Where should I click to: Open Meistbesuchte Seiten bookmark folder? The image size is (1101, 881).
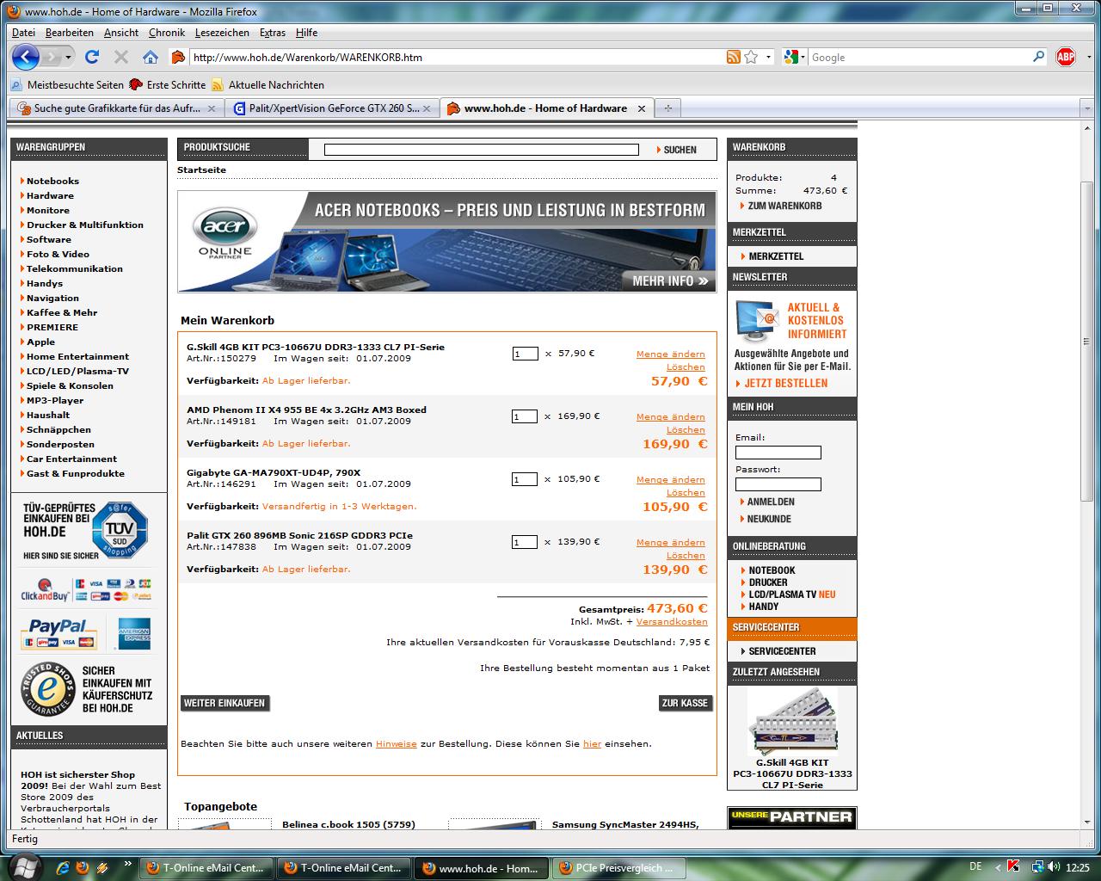[67, 84]
